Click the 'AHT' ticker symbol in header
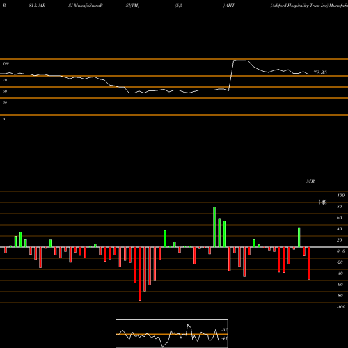 coord(230,6)
